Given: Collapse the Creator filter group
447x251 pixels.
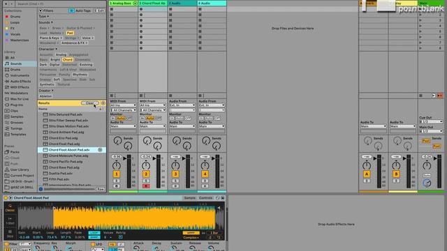Looking at the screenshot, I should coord(46,91).
